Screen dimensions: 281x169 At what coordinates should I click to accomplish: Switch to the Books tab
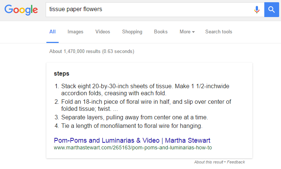(x=161, y=32)
